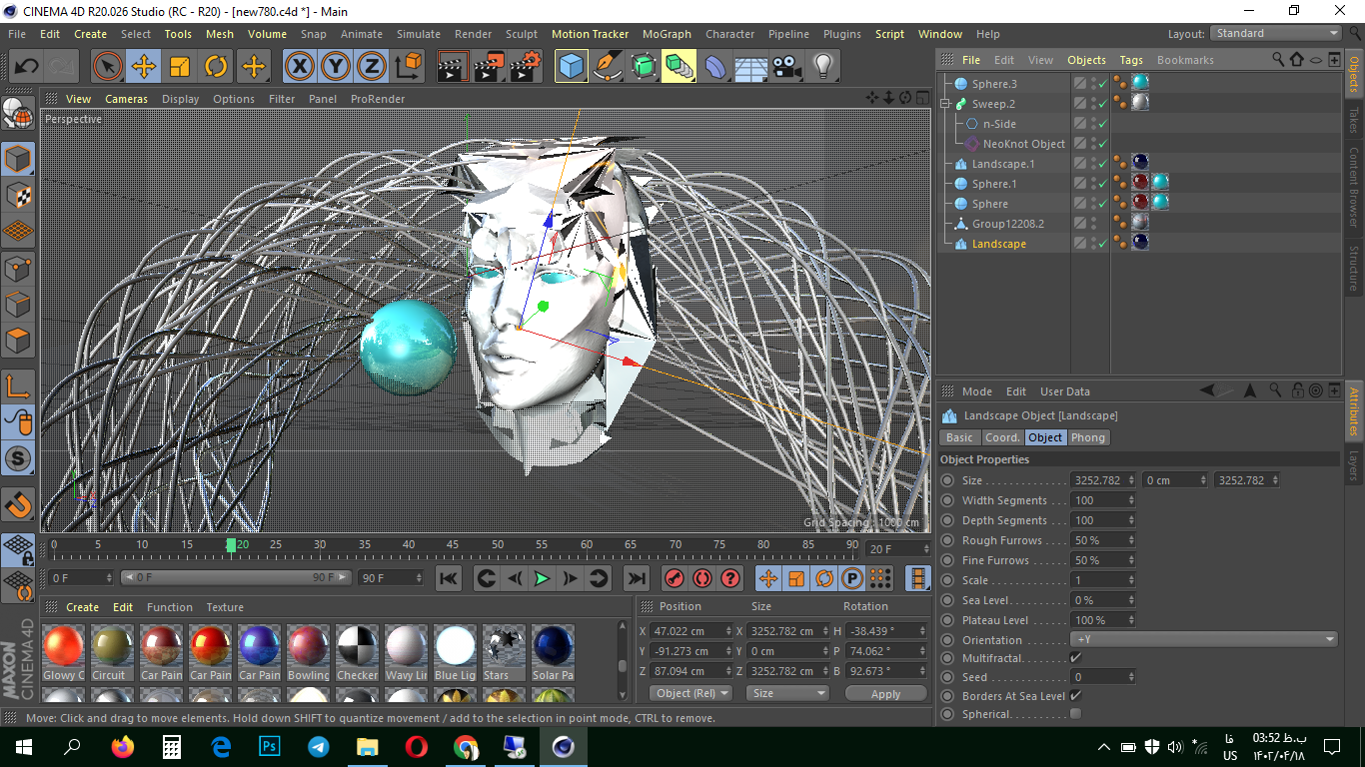
Task: Open Photoshop from the Windows taskbar
Action: pyautogui.click(x=270, y=746)
